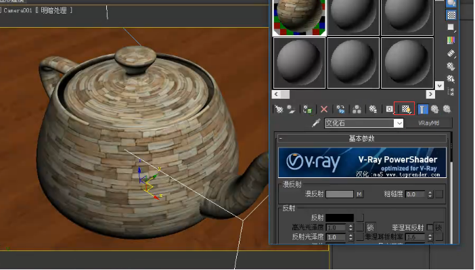Click the 反射光泽度 value field
Screen dimensions: 475x270
click(336, 237)
